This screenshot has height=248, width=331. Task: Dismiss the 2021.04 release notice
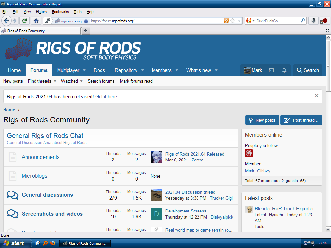coord(317,96)
